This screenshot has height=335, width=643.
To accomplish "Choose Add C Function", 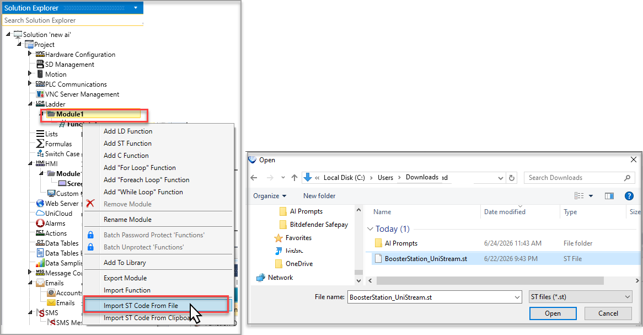I will coord(126,156).
